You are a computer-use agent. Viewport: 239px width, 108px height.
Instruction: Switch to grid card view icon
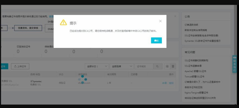click(x=167, y=66)
